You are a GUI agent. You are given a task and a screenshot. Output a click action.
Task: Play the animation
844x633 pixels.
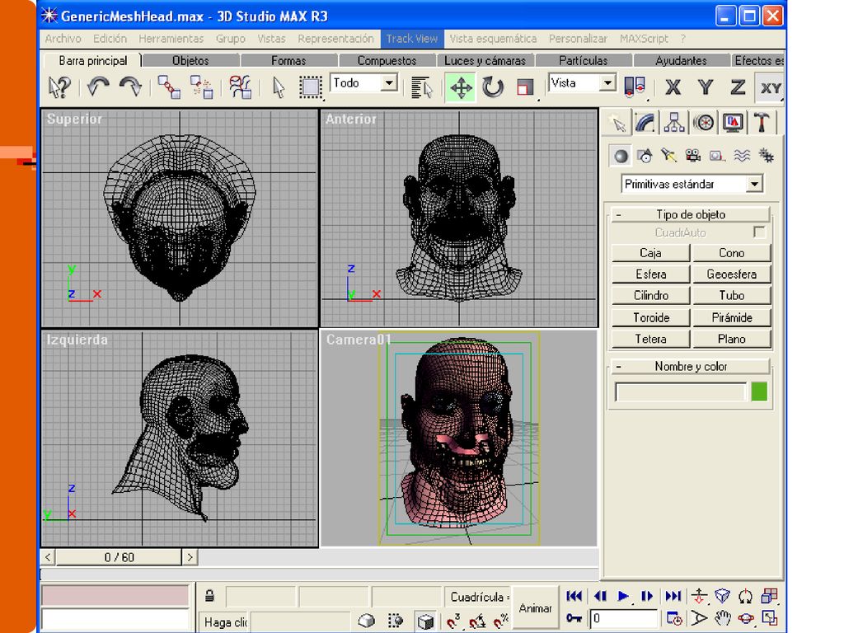click(x=623, y=596)
